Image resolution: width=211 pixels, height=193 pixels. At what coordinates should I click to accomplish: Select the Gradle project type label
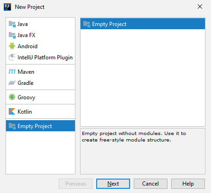25,83
